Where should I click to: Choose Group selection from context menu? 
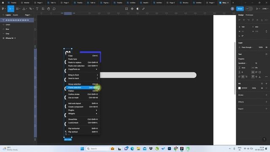pyautogui.click(x=83, y=84)
